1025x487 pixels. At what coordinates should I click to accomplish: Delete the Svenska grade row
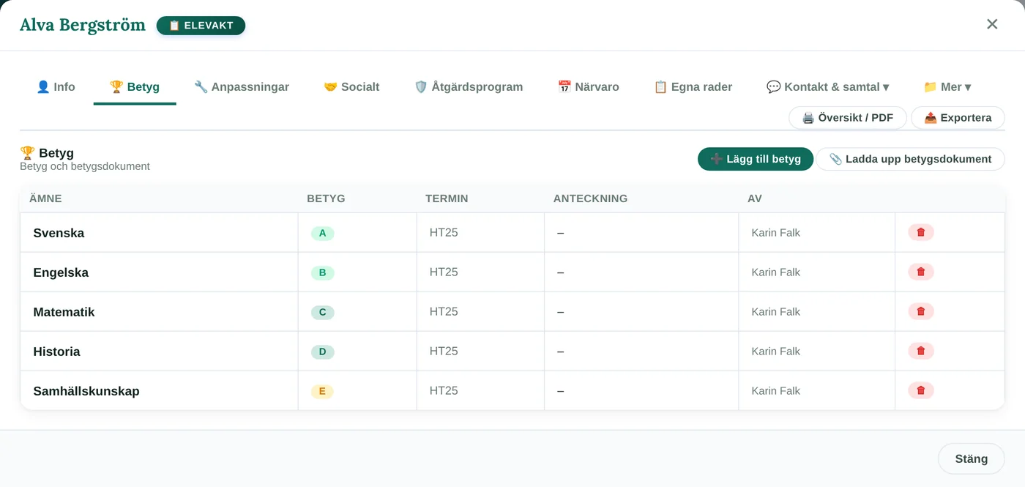click(x=921, y=232)
